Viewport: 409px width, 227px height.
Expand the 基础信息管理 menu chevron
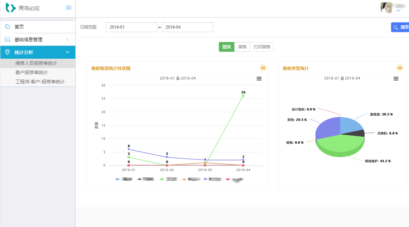pyautogui.click(x=68, y=39)
